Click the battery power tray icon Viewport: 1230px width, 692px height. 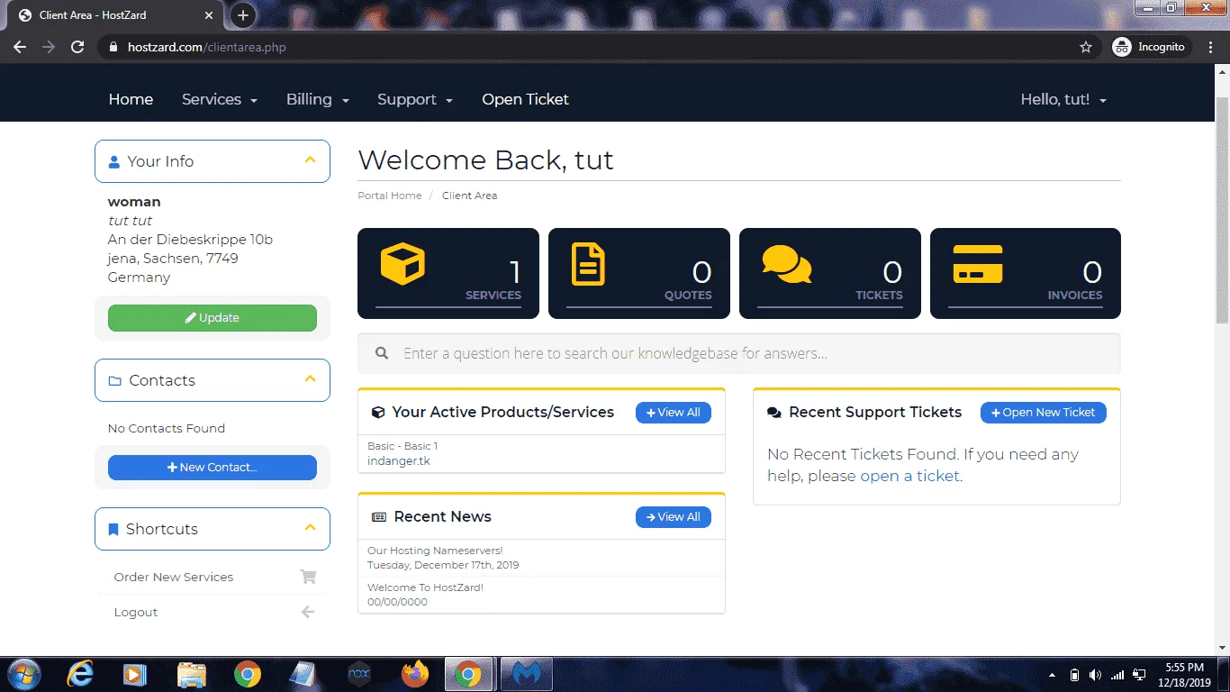pyautogui.click(x=1074, y=675)
